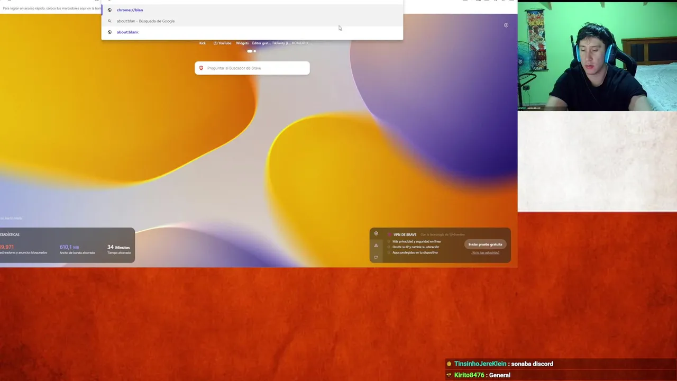The height and width of the screenshot is (381, 677).
Task: Click the Brave lion icon in search box
Action: [201, 68]
